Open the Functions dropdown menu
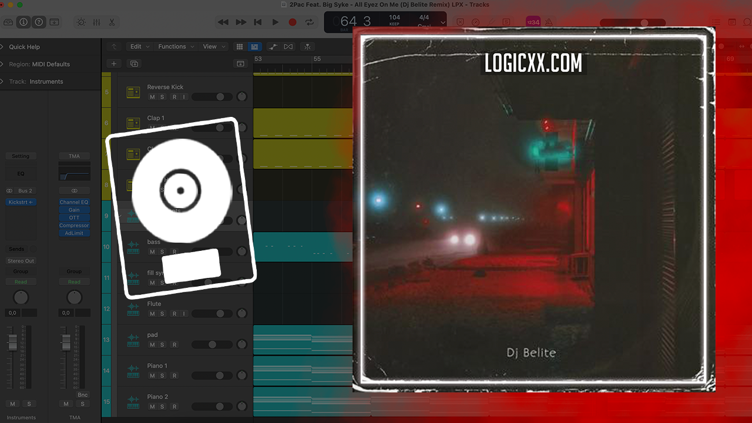 (175, 46)
